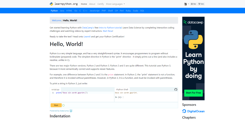
Task: Switch to the C++ tutorial
Action: click(85, 11)
